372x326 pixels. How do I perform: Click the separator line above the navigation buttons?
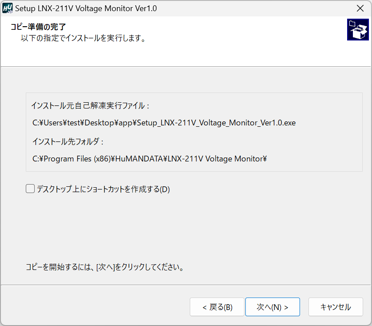click(x=186, y=285)
